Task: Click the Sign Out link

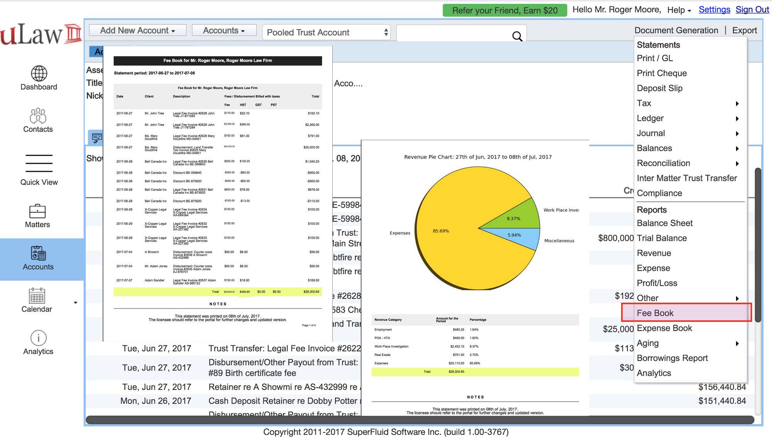Action: point(752,10)
